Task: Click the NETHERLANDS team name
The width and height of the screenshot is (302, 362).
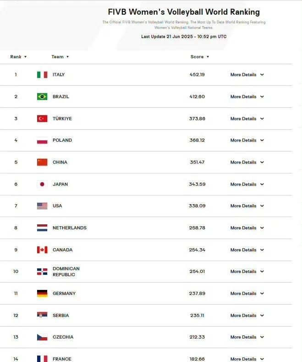Action: (x=70, y=228)
